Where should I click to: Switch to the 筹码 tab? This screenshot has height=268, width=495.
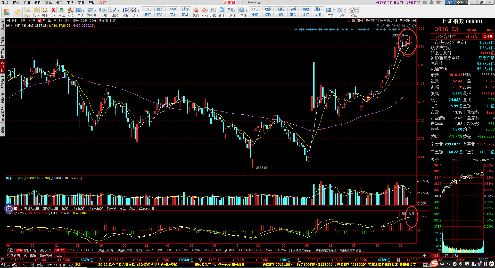point(445,255)
